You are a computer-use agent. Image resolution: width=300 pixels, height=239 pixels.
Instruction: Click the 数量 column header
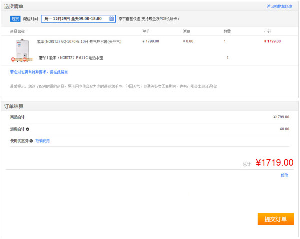point(227,31)
